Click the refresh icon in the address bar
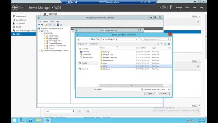Screen dimensions: 218x123 pyautogui.click(x=140, y=39)
